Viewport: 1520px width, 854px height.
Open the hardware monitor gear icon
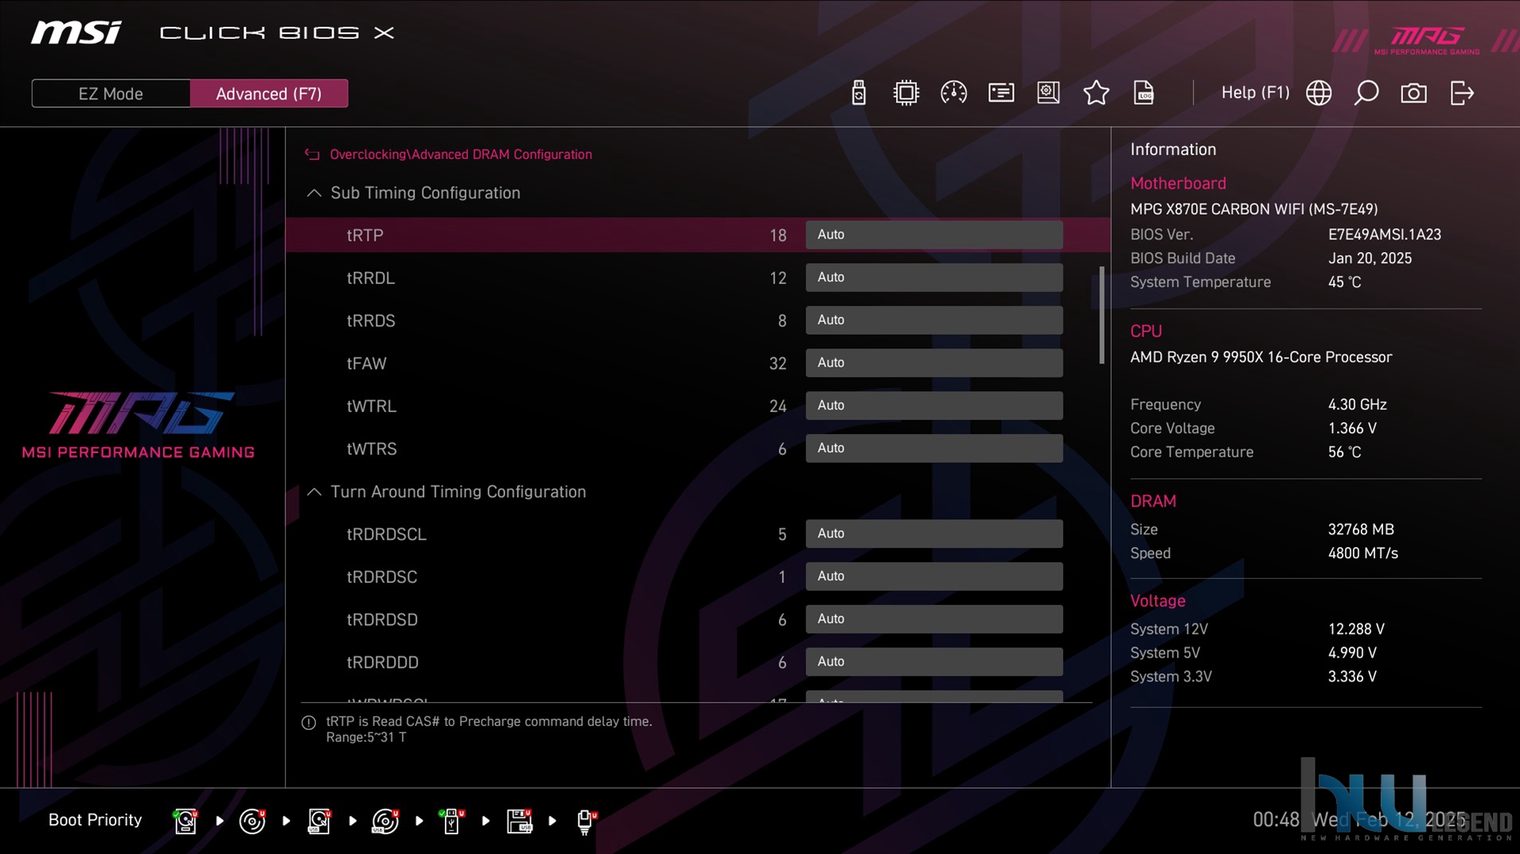coord(1048,93)
